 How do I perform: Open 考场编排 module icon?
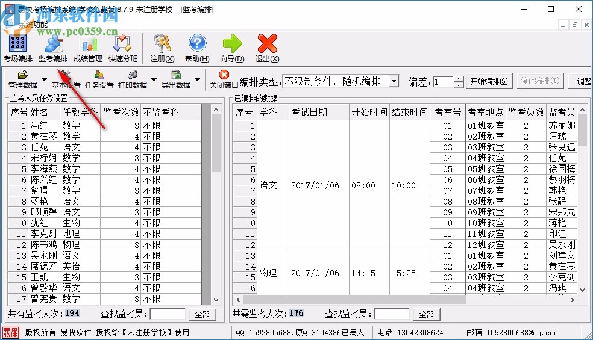(x=17, y=43)
